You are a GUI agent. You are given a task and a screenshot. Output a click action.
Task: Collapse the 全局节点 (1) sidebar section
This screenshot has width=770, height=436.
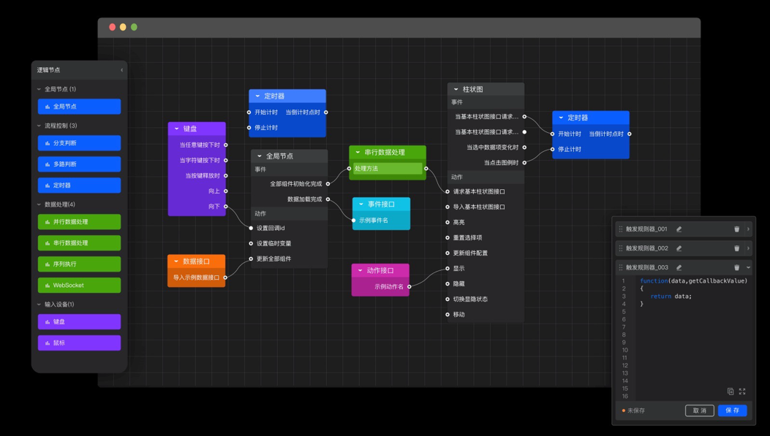39,89
